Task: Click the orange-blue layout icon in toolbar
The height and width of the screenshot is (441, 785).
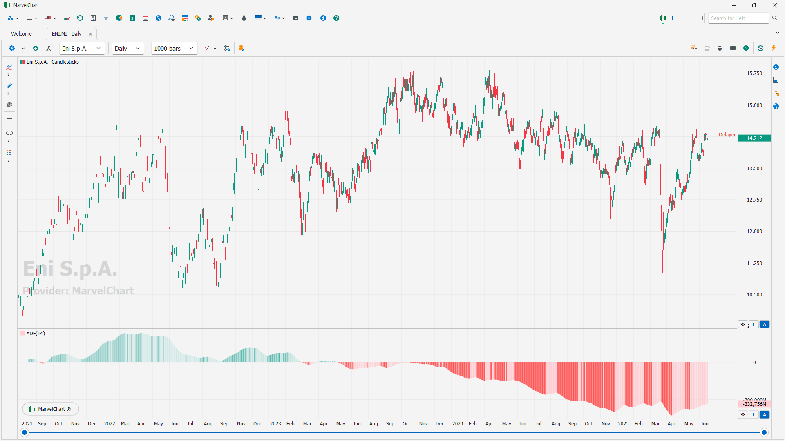Action: pyautogui.click(x=185, y=18)
